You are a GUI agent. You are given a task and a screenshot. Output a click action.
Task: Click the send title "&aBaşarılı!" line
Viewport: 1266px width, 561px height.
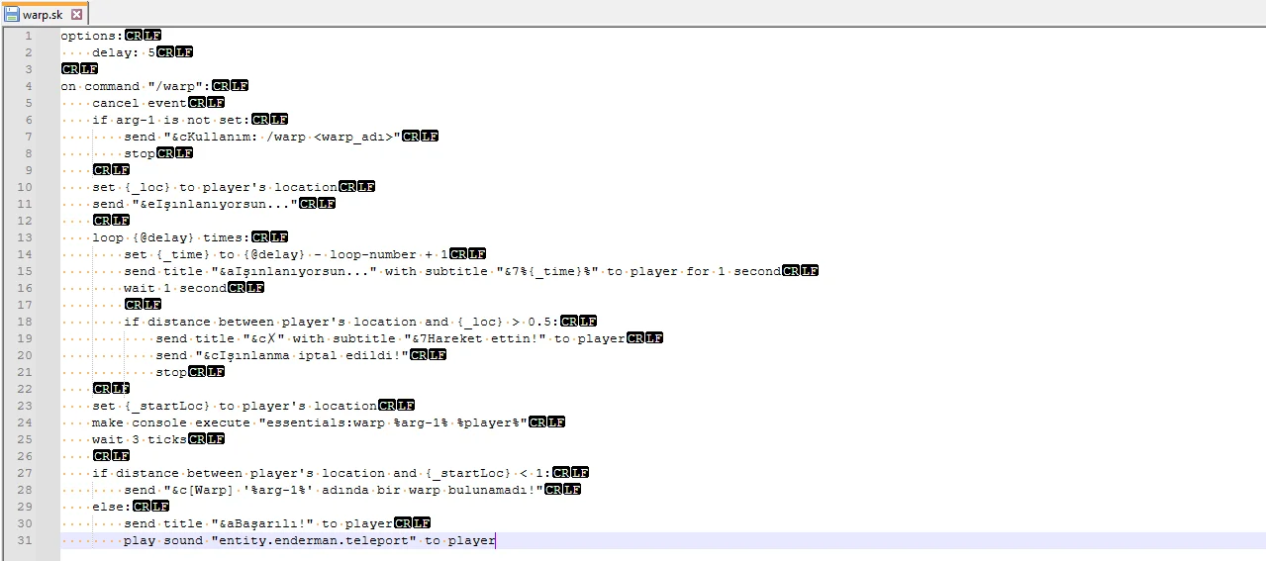coord(258,523)
